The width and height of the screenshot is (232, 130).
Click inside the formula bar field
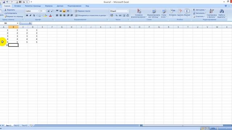132,23
